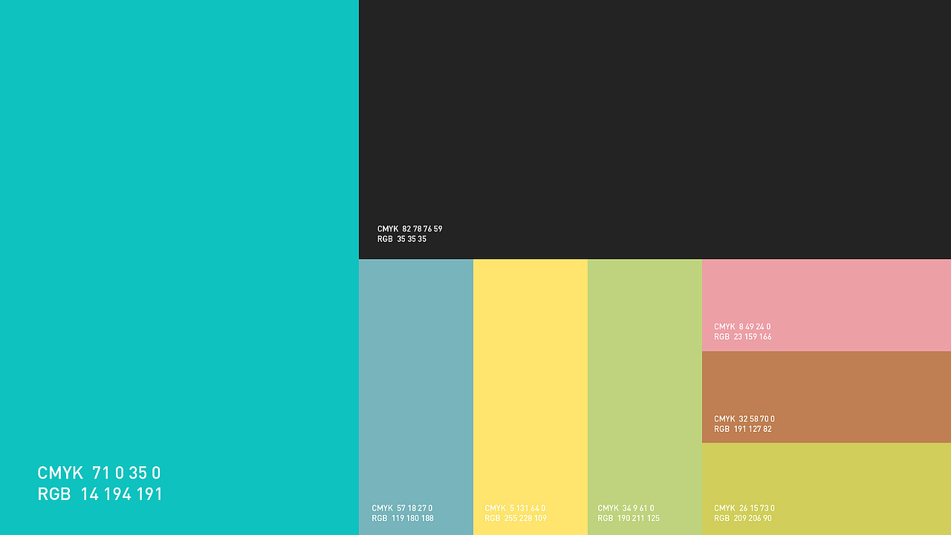Viewport: 951px width, 535px height.
Task: Pick the pink color swatch
Action: point(826,305)
